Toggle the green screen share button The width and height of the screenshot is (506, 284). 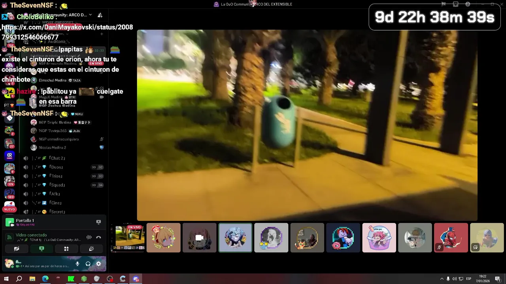(42, 249)
